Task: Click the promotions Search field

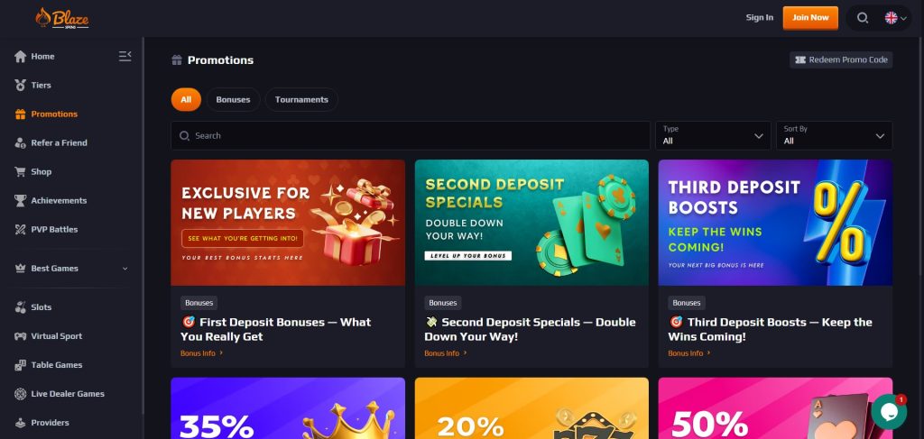Action: (411, 135)
